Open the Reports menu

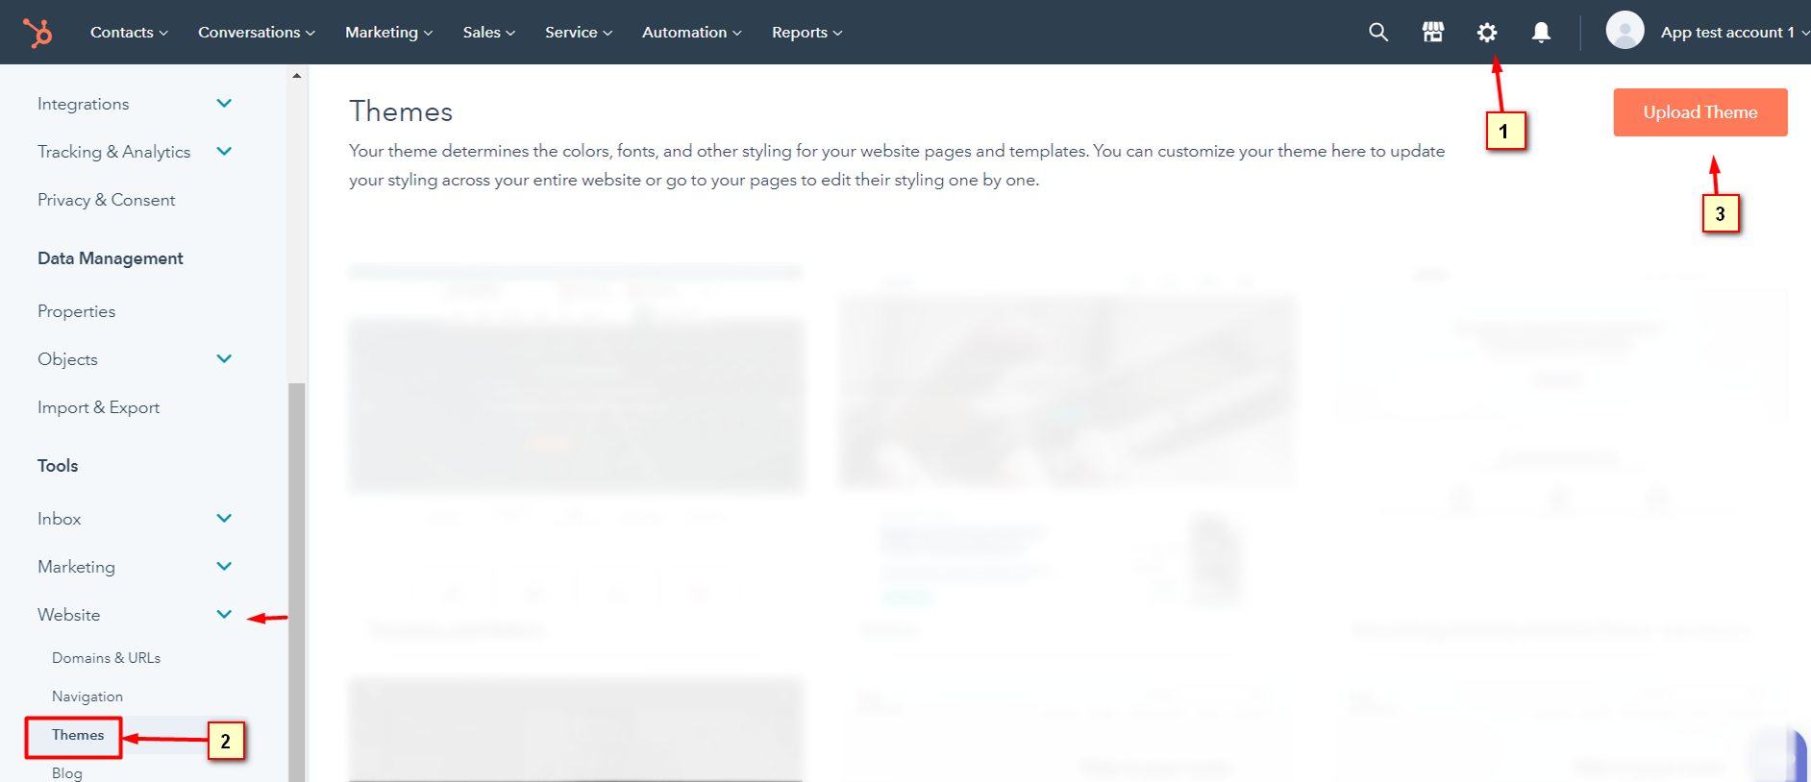click(x=806, y=33)
